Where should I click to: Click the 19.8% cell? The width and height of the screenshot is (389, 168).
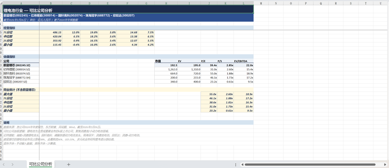point(89,33)
